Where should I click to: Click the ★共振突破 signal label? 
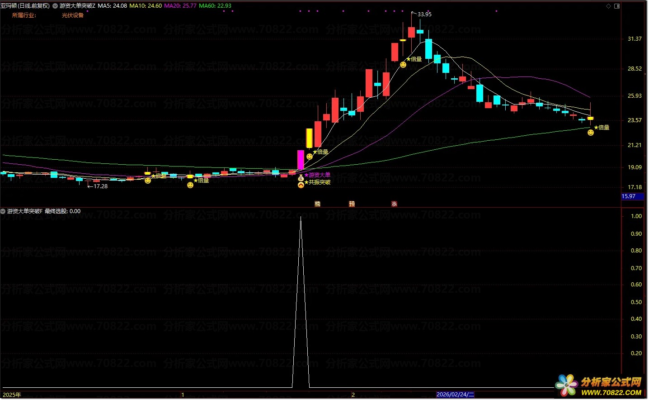click(317, 182)
